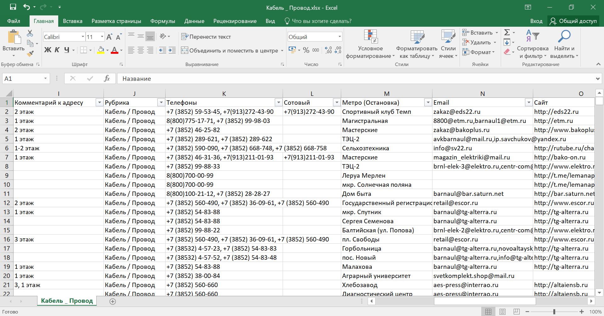Screen dimensions: 604x316
Task: Click Объединить и поместить в центре button
Action: [229, 50]
